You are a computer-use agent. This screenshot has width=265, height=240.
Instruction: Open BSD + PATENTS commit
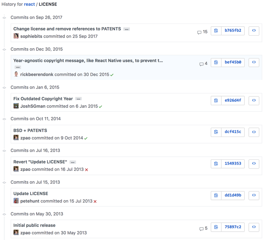point(30,130)
